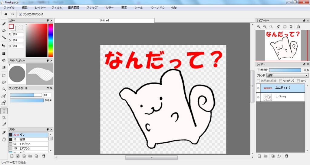Click the previous arrow toolbar button

tap(5, 14)
